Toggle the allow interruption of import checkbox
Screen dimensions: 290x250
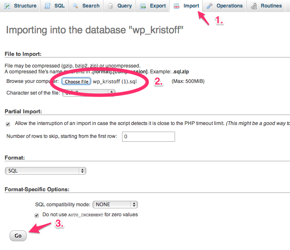pos(8,124)
